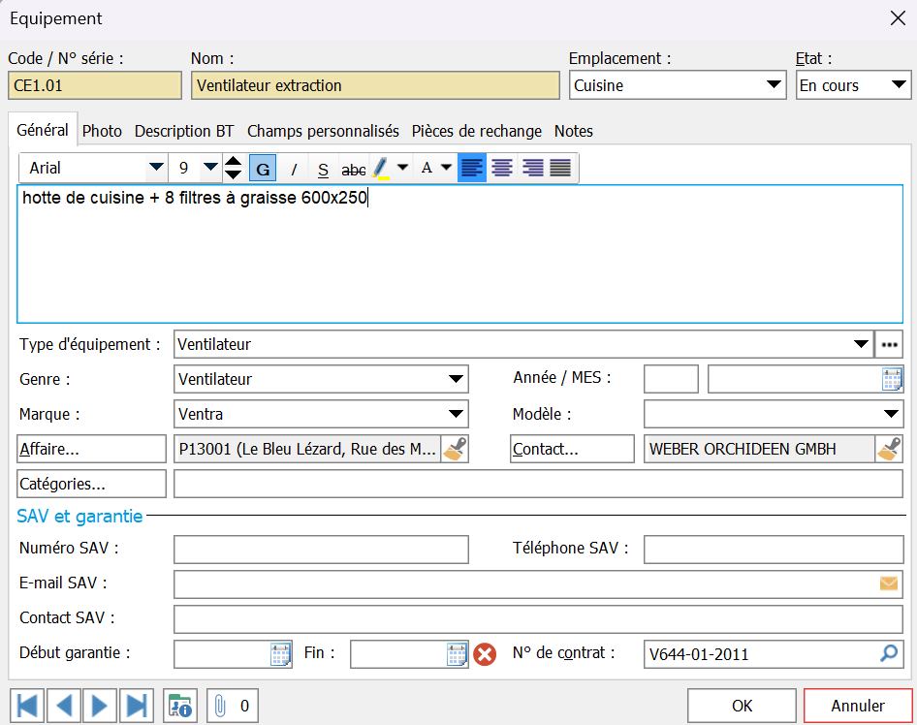Clear the Affaire field with broom icon
Image resolution: width=917 pixels, height=725 pixels.
455,449
